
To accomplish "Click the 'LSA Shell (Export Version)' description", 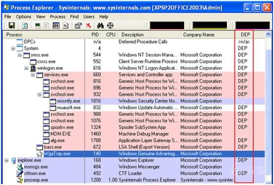I will coord(144,147).
